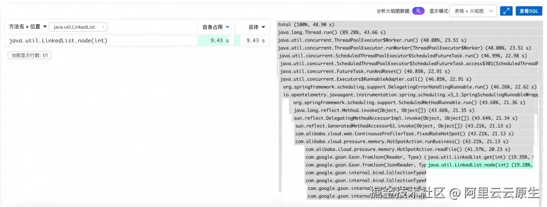Select the HotSpotAction.runBusiness() flame bar
This screenshot has width=547, height=207.
(x=414, y=141)
